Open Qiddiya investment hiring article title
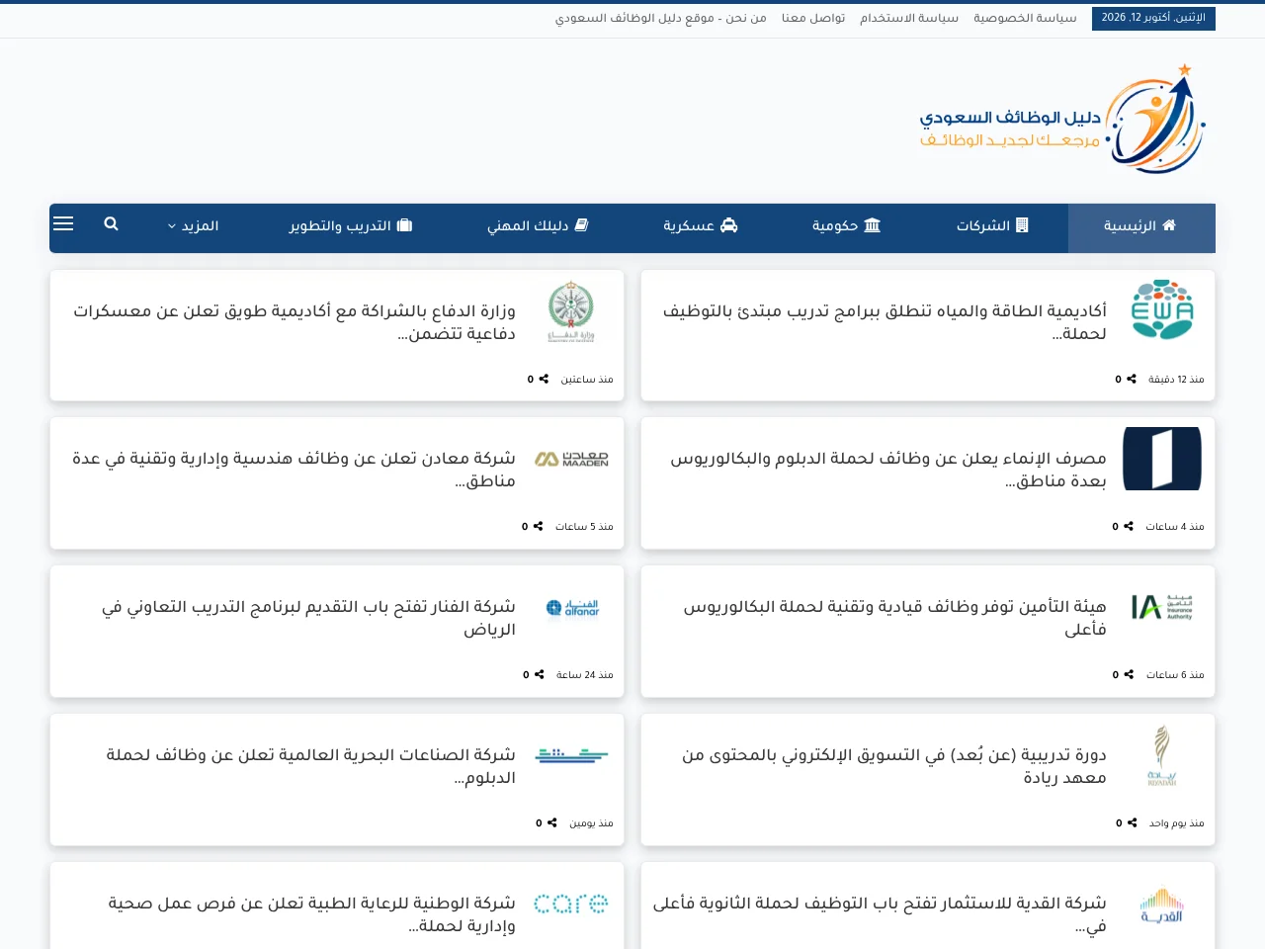1265x949 pixels. tap(880, 914)
